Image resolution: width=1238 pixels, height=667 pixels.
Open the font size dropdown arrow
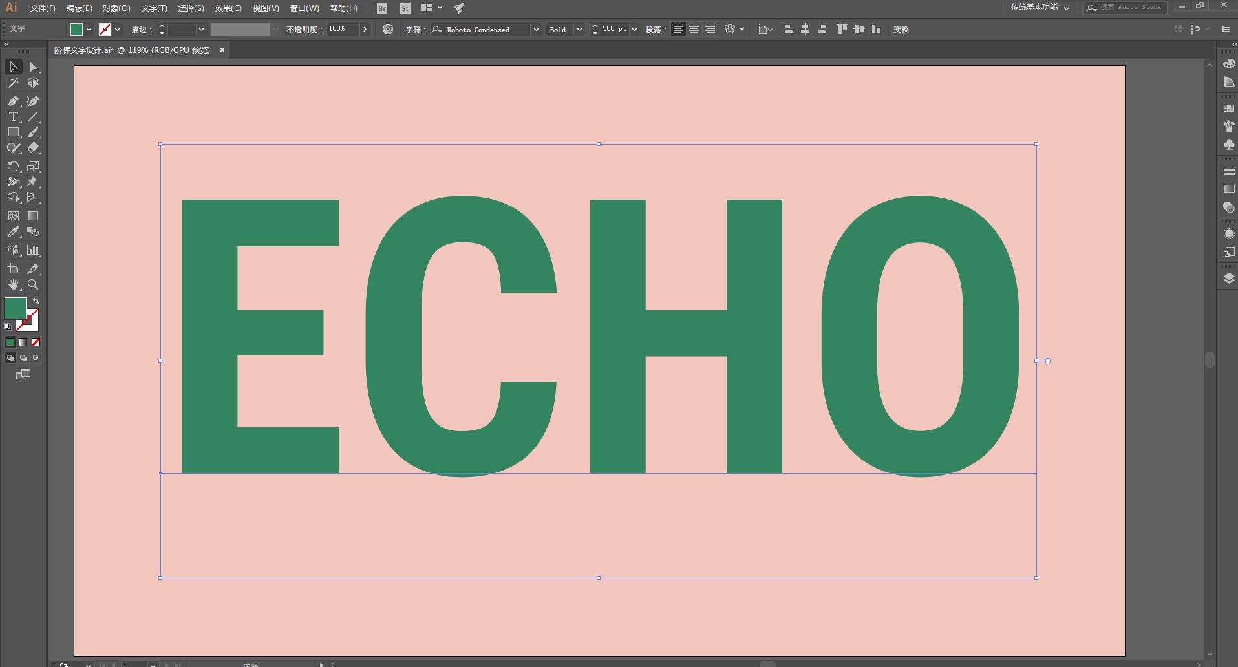pyautogui.click(x=634, y=30)
